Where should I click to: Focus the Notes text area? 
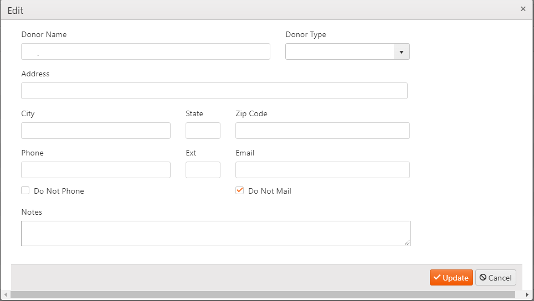coord(215,233)
